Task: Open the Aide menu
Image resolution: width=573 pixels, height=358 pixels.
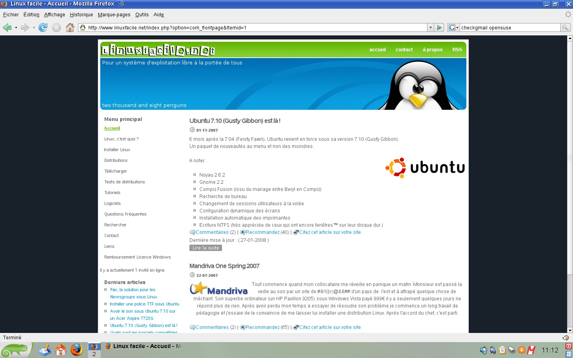Action: [159, 15]
